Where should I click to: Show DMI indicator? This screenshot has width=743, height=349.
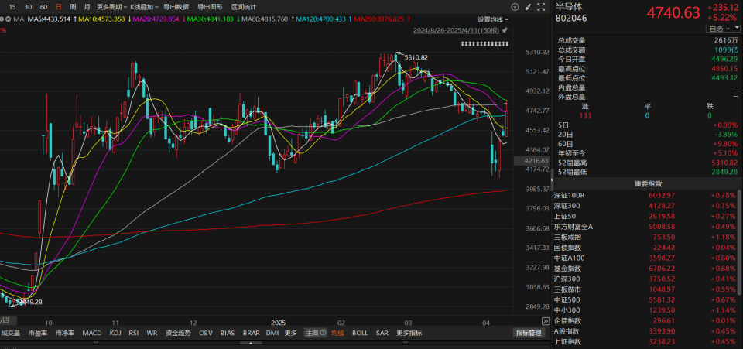click(272, 333)
